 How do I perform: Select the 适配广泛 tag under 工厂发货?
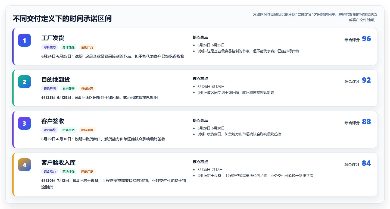tap(87, 47)
